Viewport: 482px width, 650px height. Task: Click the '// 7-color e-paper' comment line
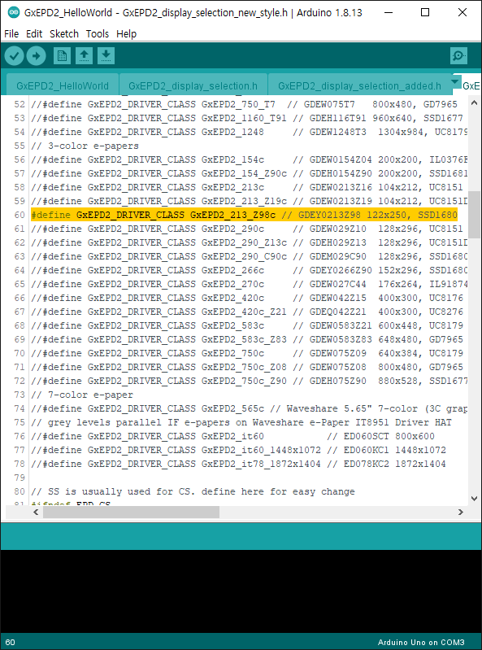tap(82, 395)
